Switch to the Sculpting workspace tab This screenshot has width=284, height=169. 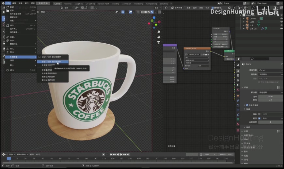point(78,4)
